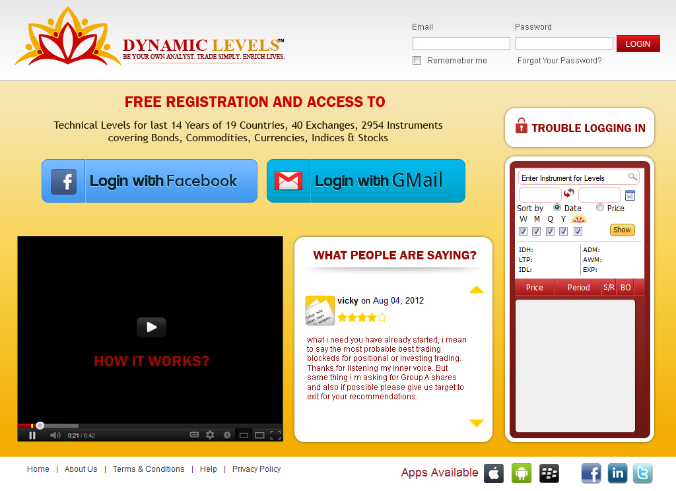
Task: Select the Sort by Price radio button
Action: tap(599, 207)
